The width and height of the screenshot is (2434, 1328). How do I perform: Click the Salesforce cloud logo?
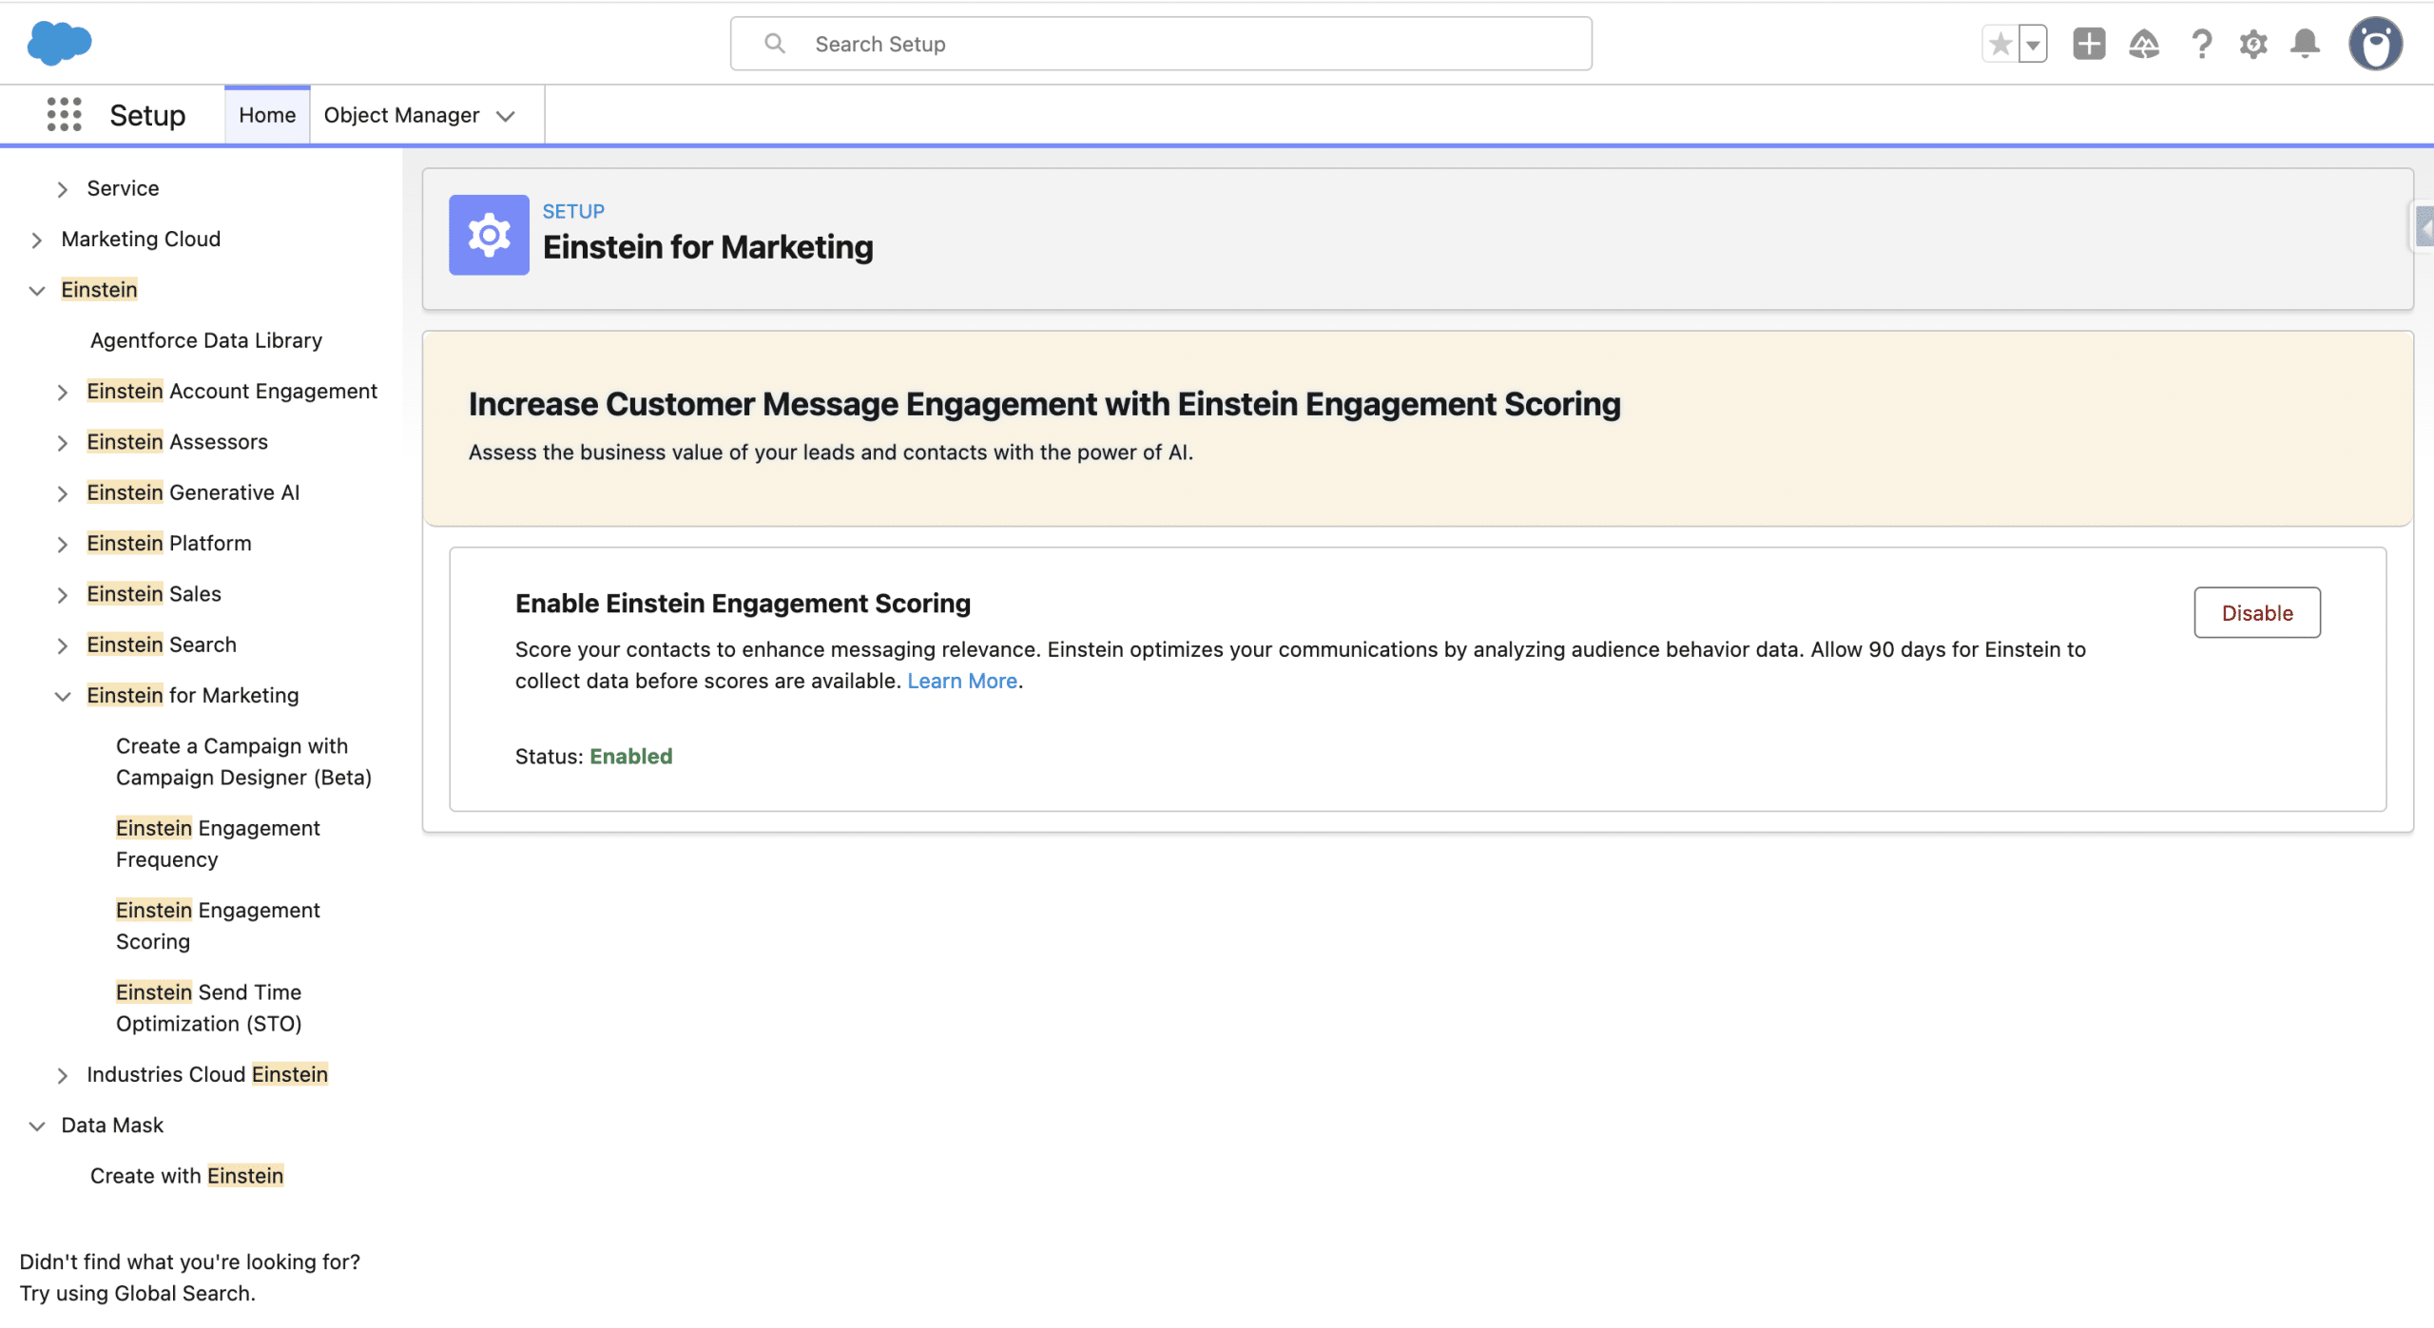59,43
